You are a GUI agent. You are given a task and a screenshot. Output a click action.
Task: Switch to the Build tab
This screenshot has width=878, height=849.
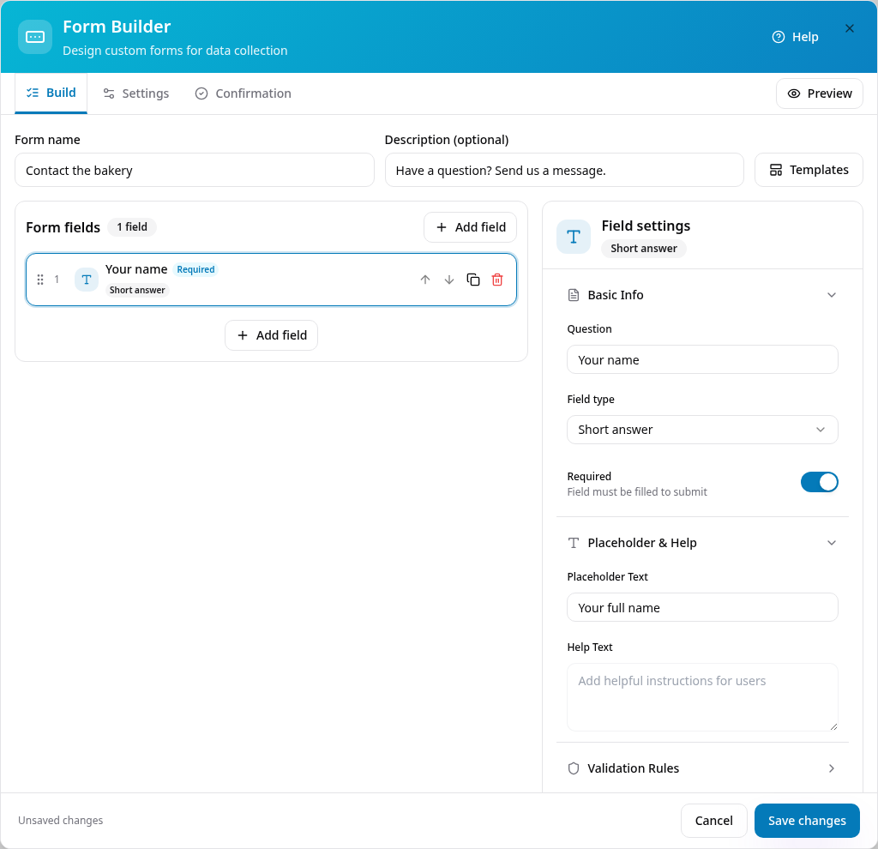coord(51,93)
